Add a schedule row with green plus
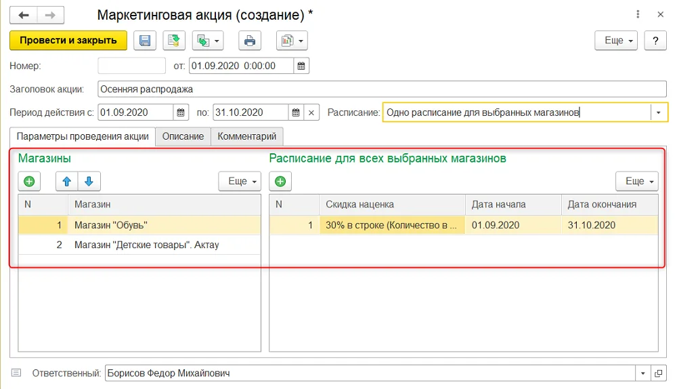Image resolution: width=677 pixels, height=389 pixels. [280, 181]
